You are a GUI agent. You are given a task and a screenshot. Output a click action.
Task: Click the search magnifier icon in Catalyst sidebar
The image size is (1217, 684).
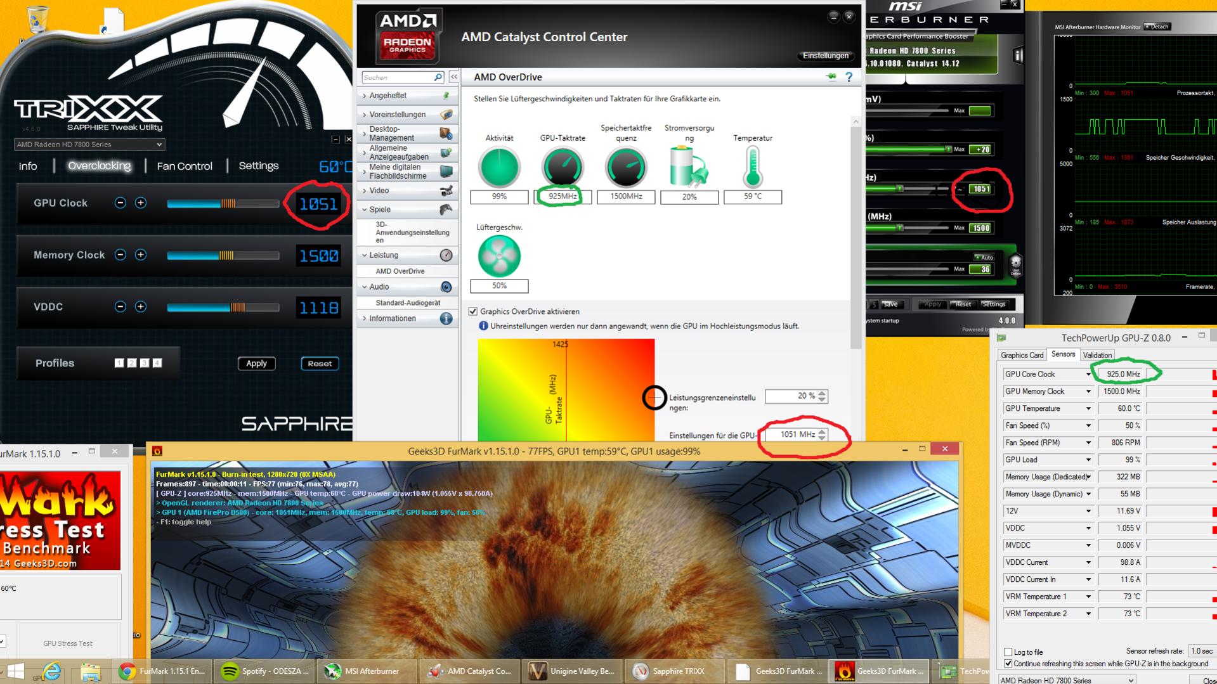438,77
